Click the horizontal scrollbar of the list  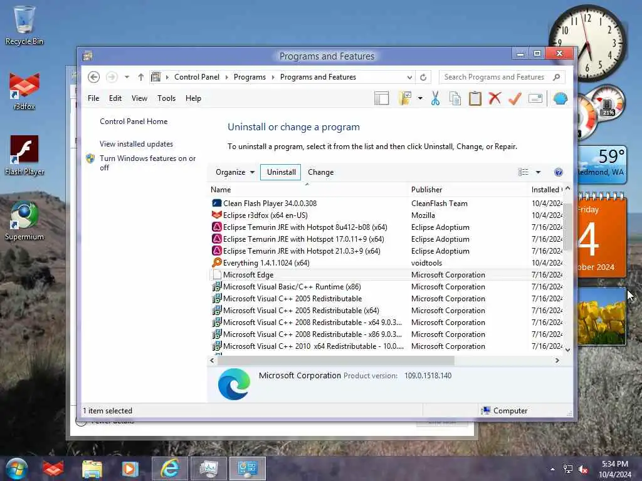[335, 360]
